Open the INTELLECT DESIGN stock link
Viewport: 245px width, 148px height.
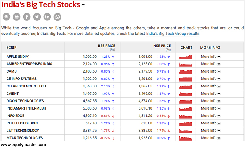coord(22,123)
